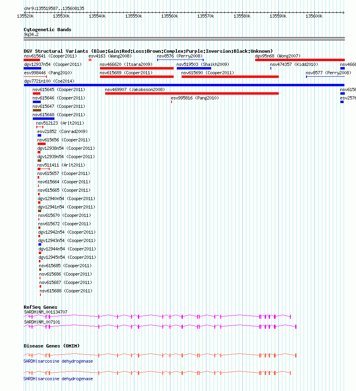Click the RefSeq Genes track title

tap(40, 307)
